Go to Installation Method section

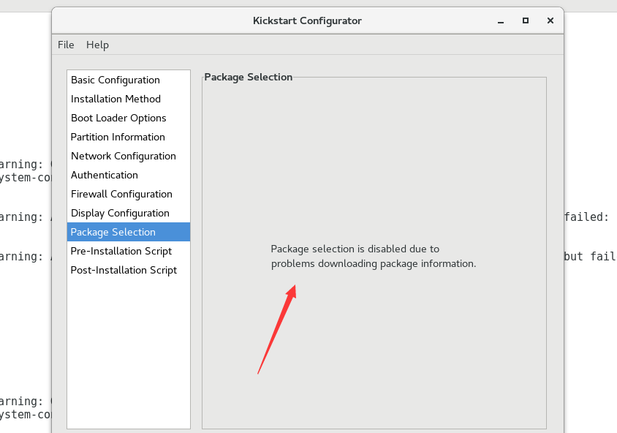[x=129, y=99]
